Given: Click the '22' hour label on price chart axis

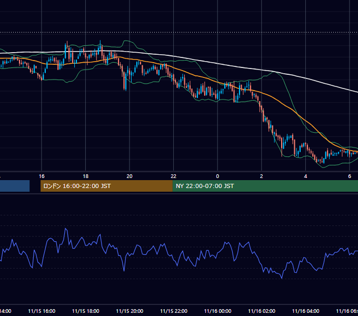Looking at the screenshot, I should (x=174, y=176).
